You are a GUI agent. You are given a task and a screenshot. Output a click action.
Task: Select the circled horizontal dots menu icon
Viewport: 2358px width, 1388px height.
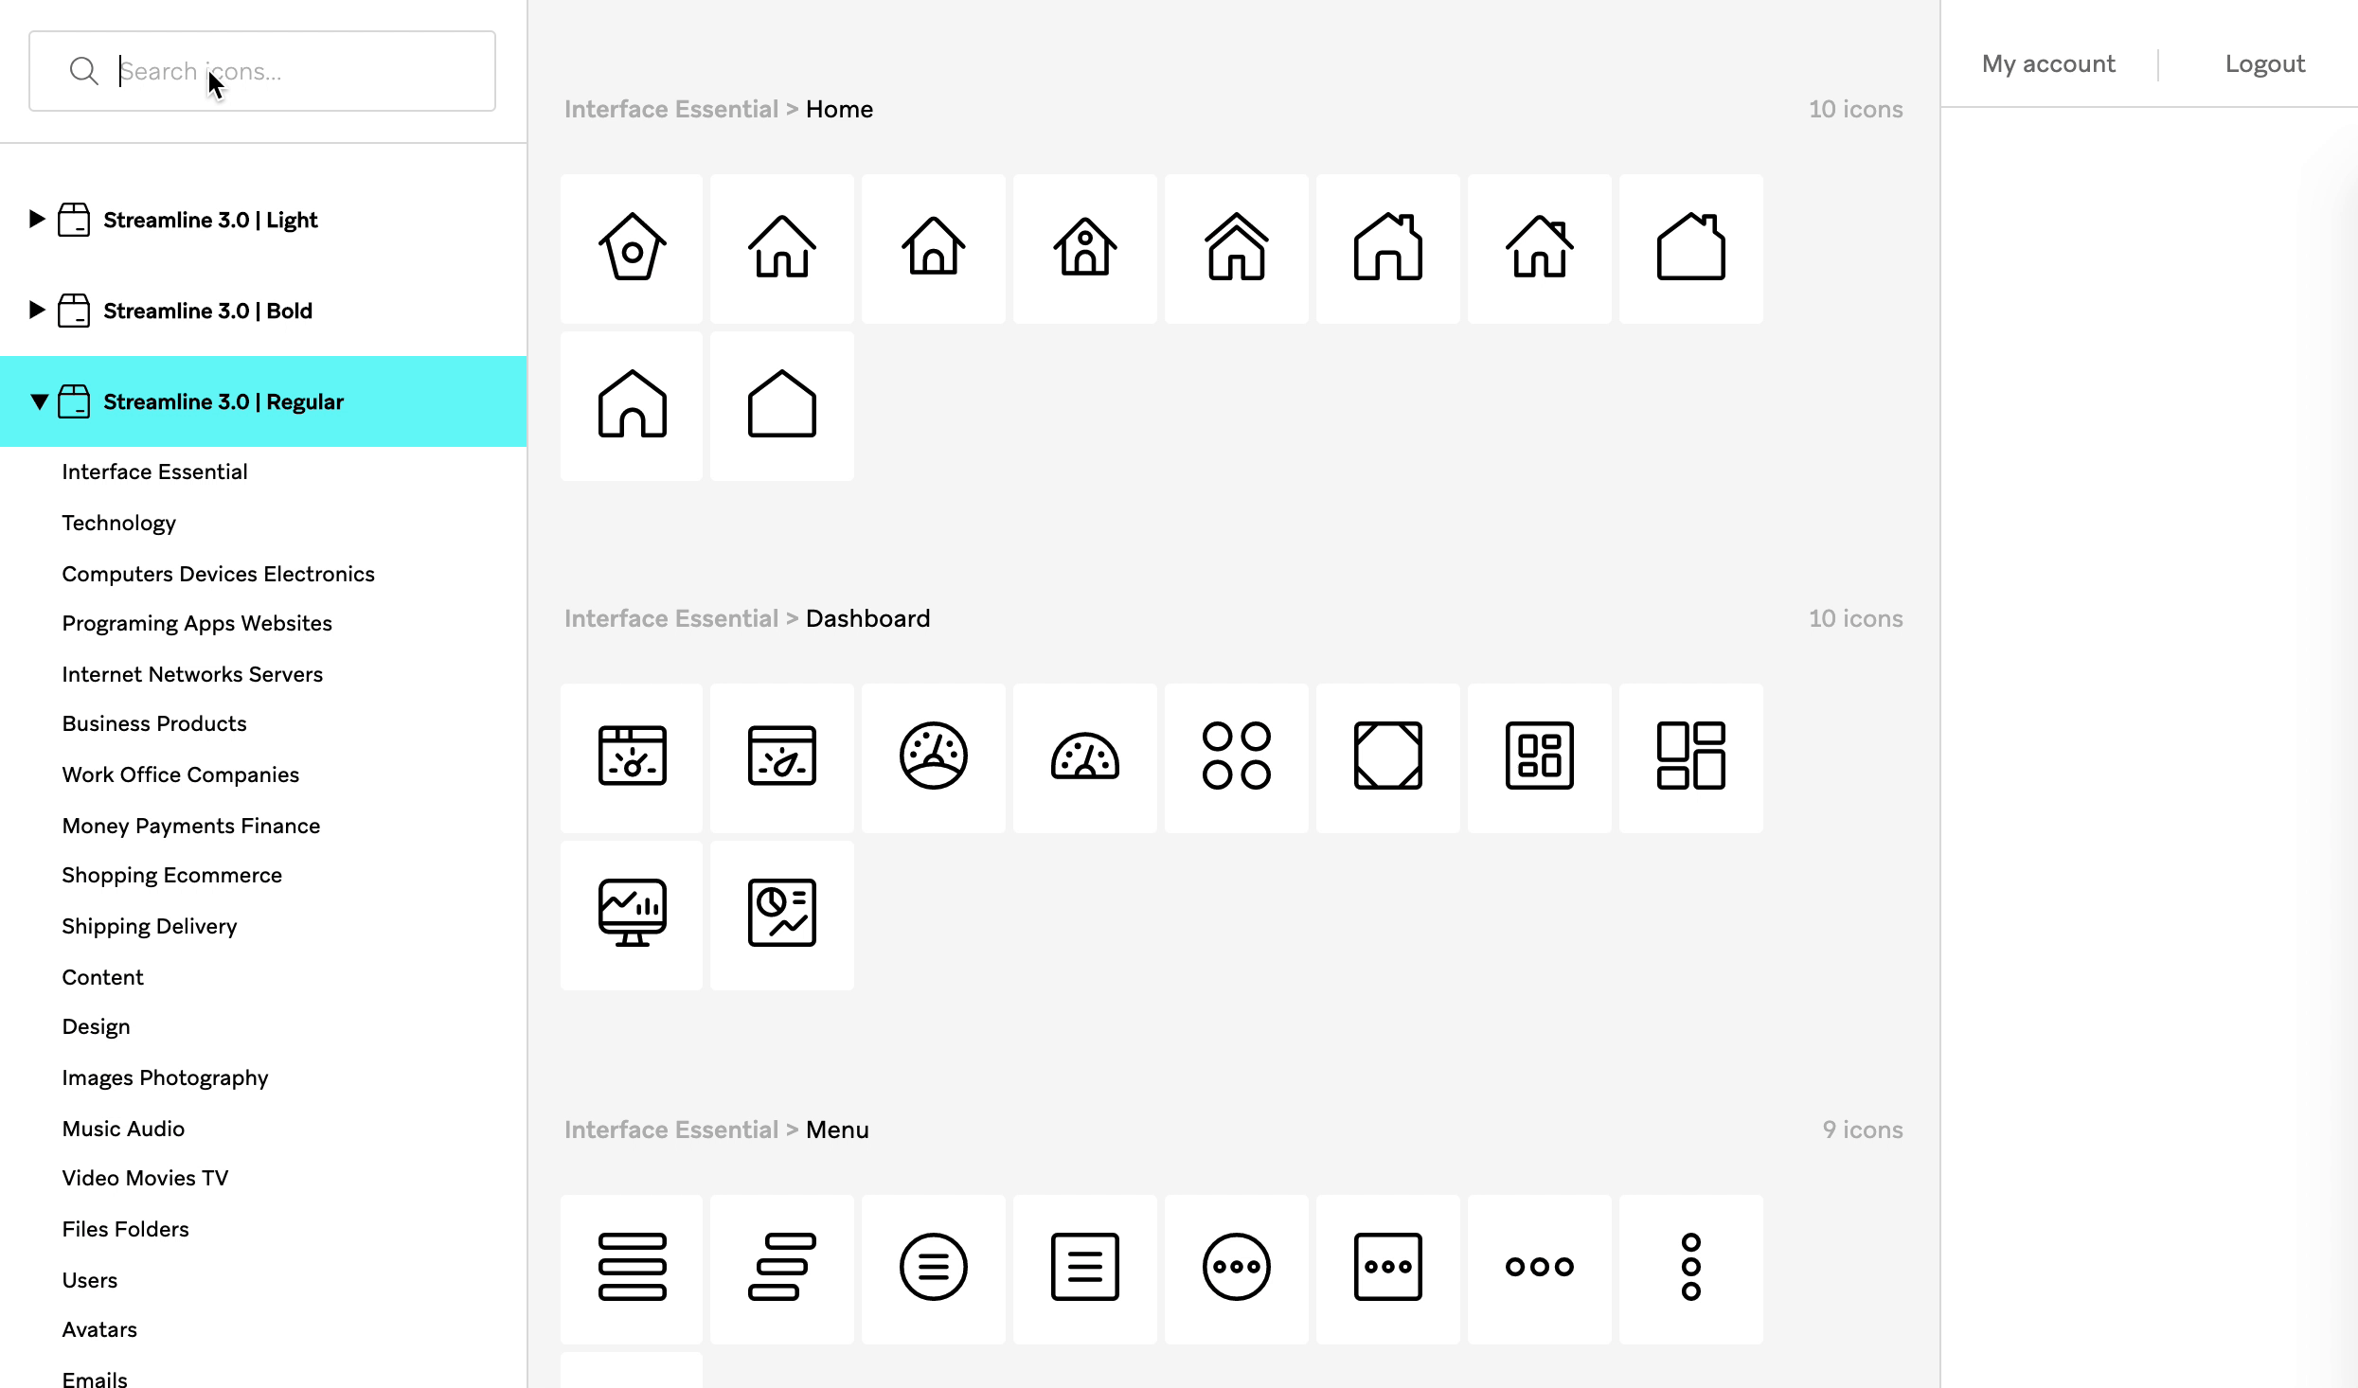tap(1236, 1267)
